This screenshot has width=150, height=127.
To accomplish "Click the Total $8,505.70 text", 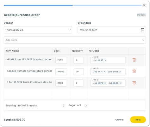I will coord(15,120).
